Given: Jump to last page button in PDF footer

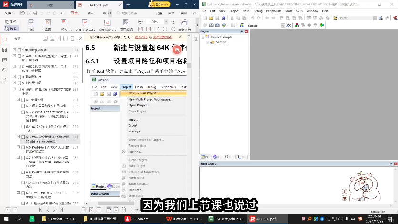Looking at the screenshot, I should tap(61, 210).
